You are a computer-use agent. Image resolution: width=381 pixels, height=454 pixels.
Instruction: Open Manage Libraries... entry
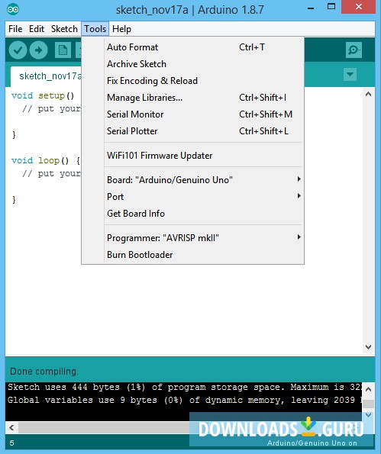pyautogui.click(x=192, y=98)
